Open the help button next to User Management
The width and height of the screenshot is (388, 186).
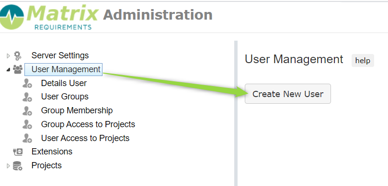[x=363, y=61]
